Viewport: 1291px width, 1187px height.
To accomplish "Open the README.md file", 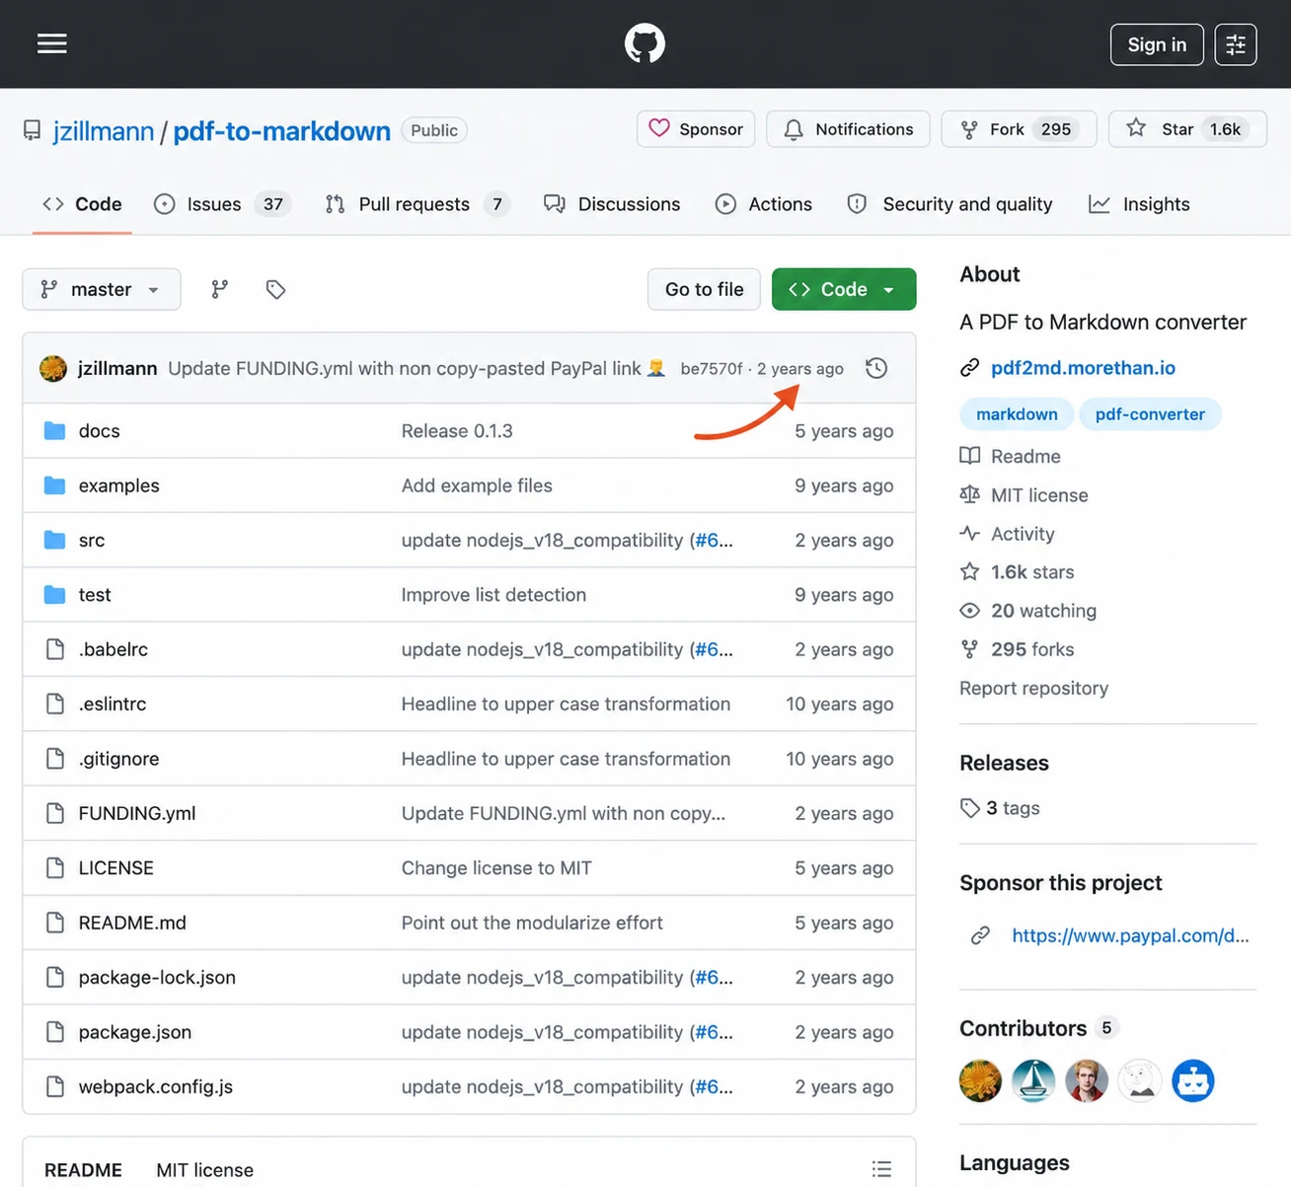I will (x=132, y=923).
